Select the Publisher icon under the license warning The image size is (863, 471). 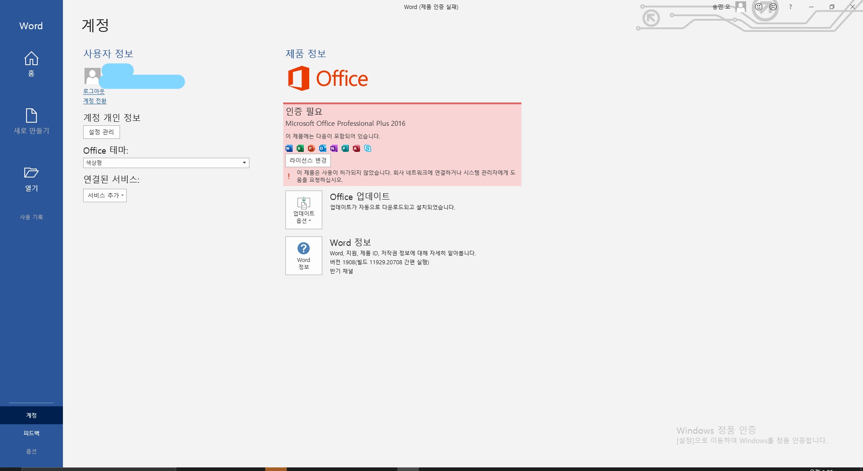[x=345, y=148]
